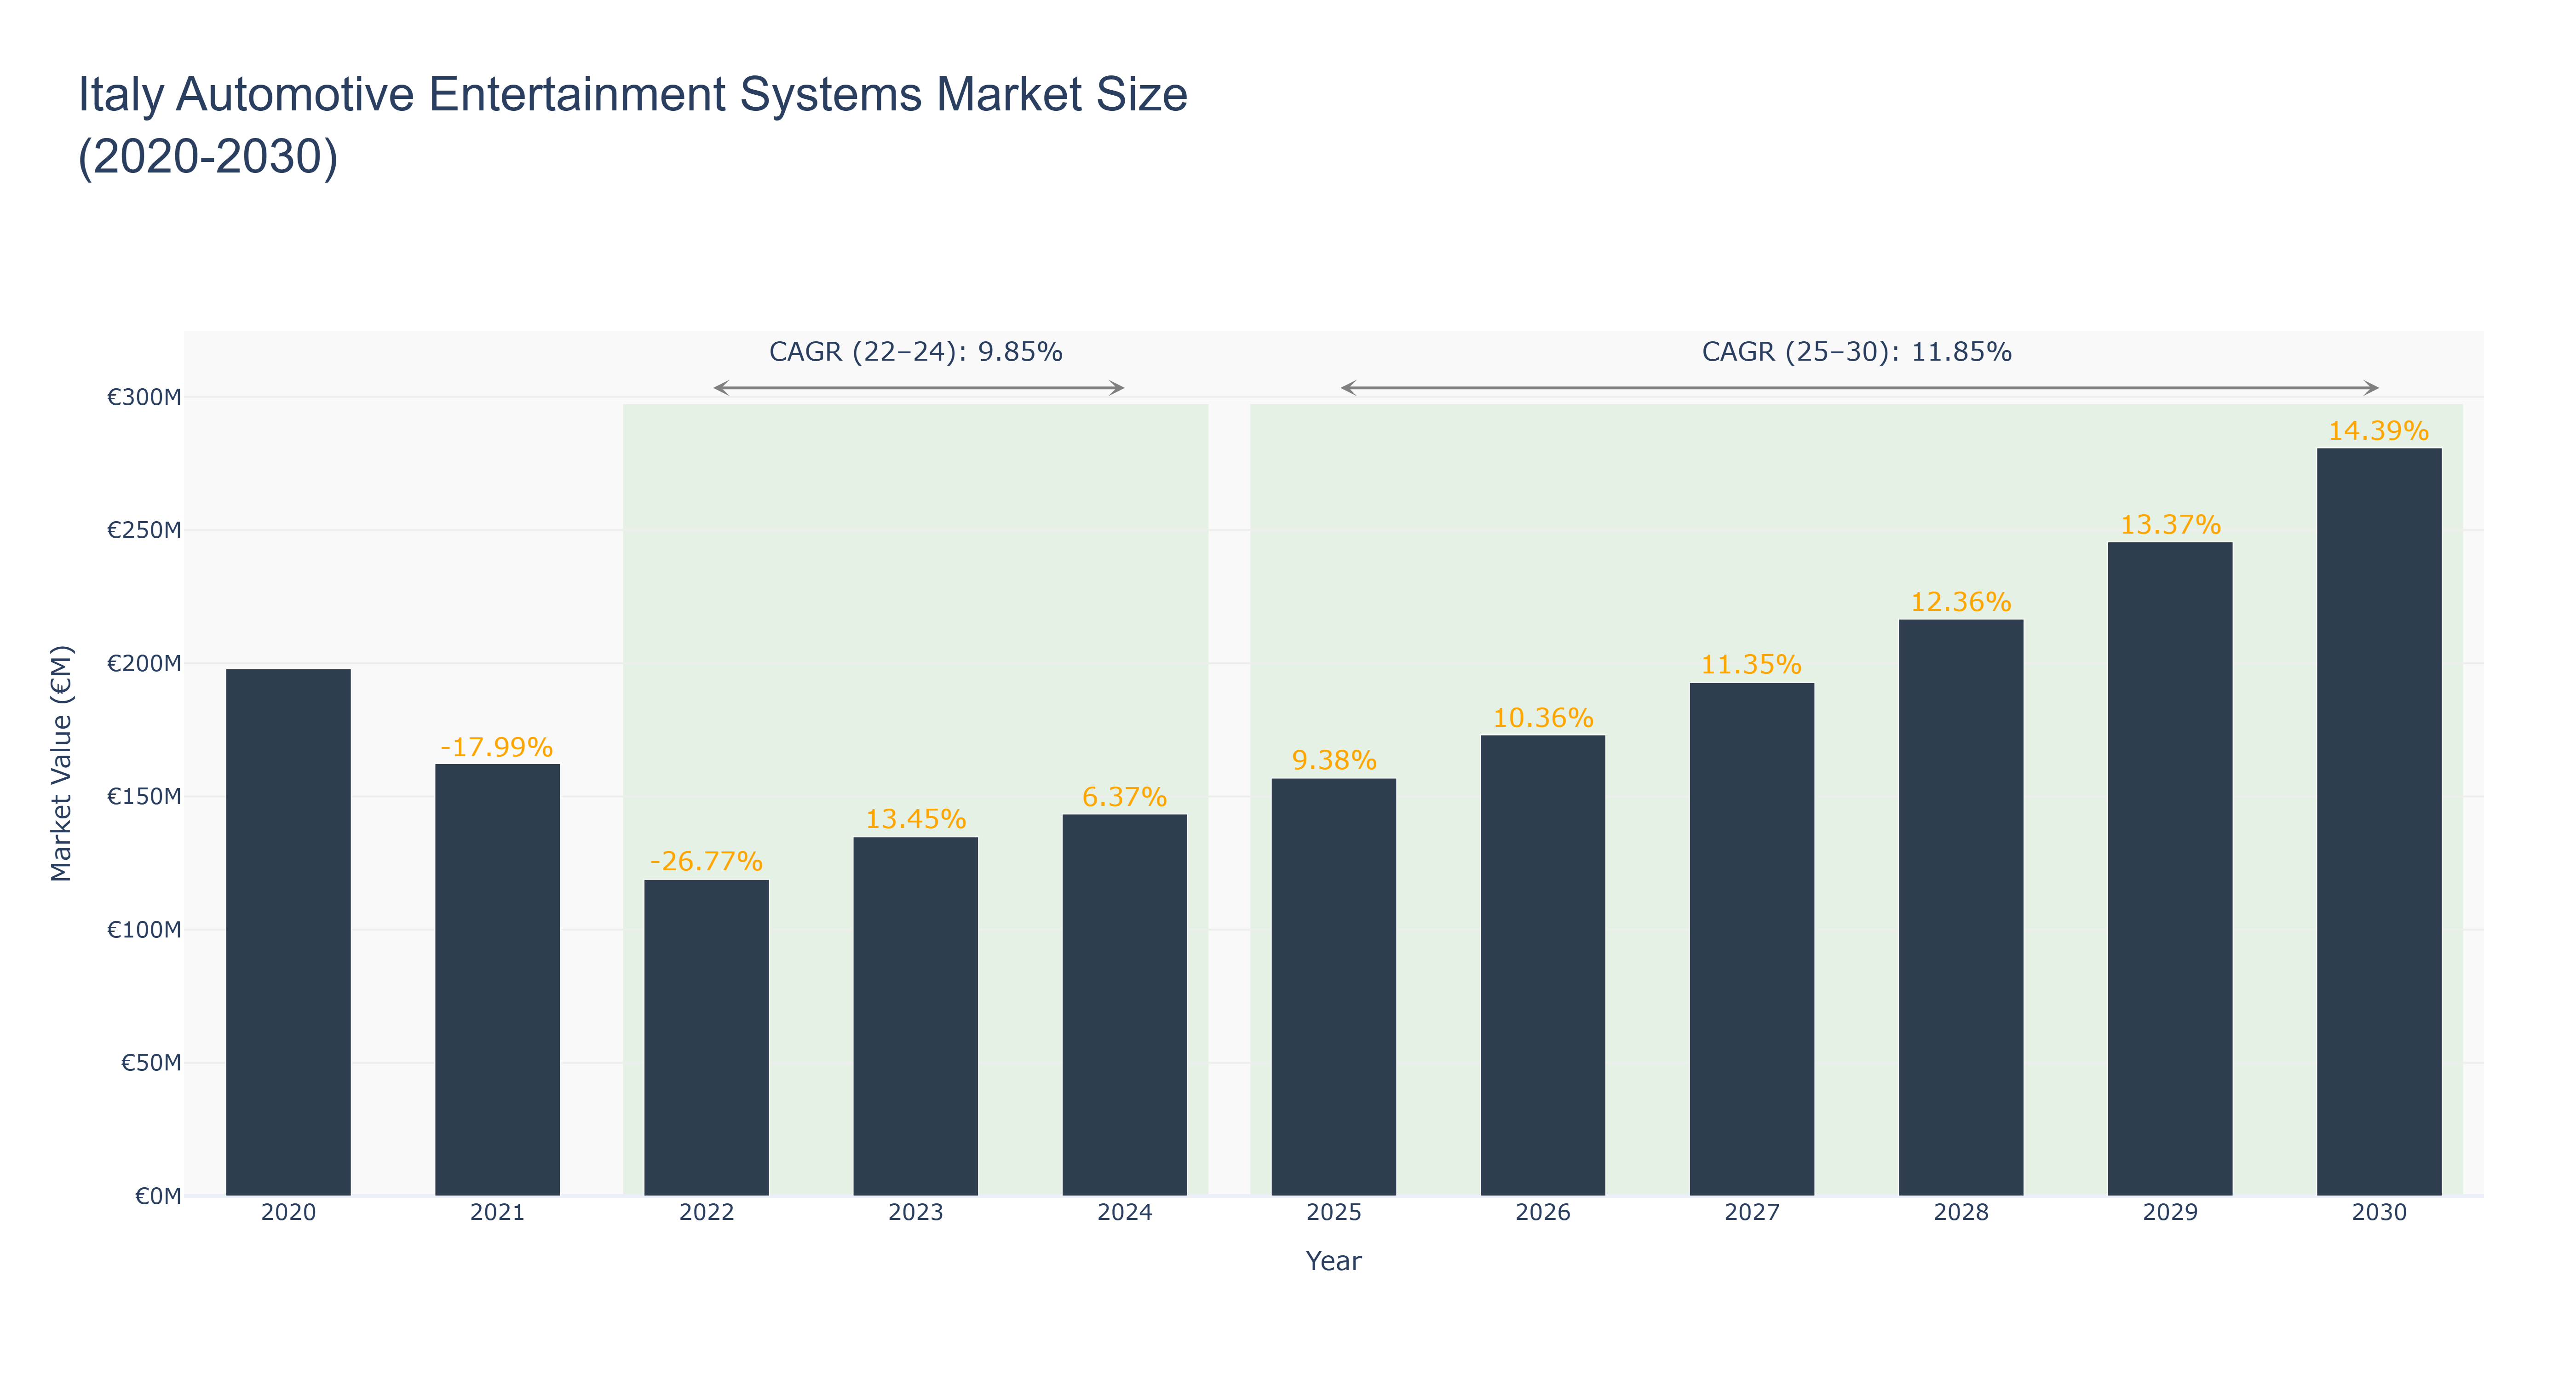Click the 2025 market bar
The image size is (2576, 1380).
[x=1333, y=987]
